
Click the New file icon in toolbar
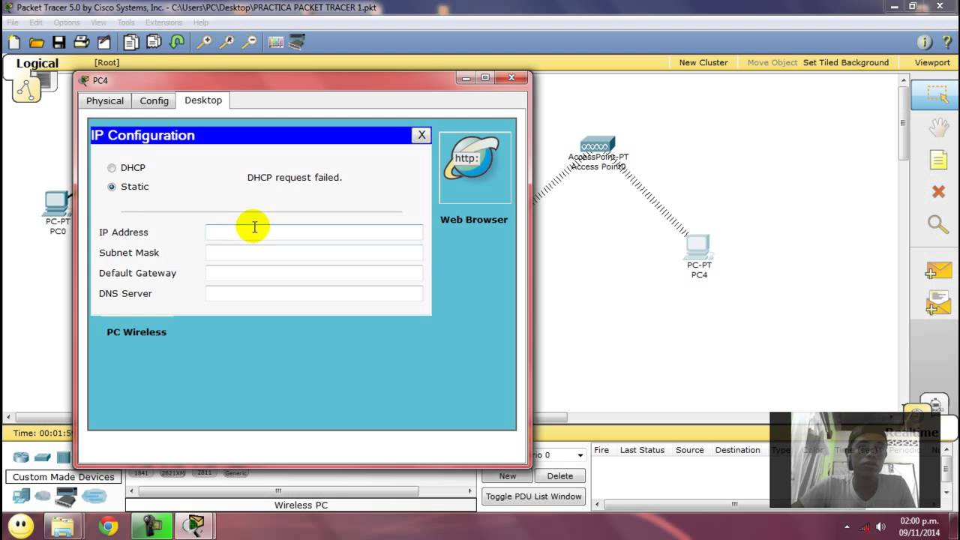(x=14, y=43)
